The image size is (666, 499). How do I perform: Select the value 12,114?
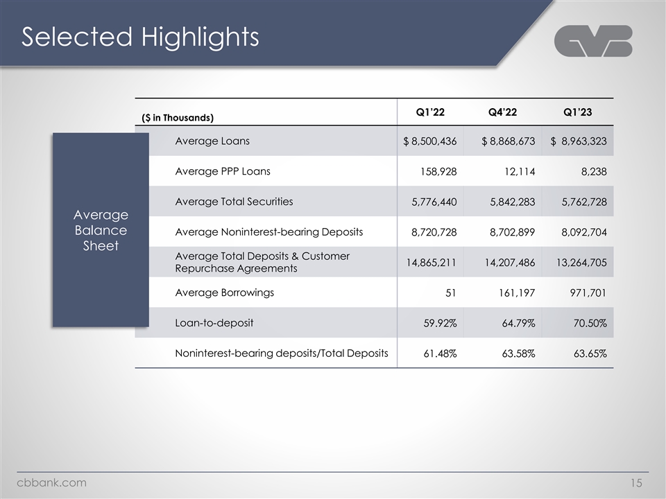(x=520, y=172)
